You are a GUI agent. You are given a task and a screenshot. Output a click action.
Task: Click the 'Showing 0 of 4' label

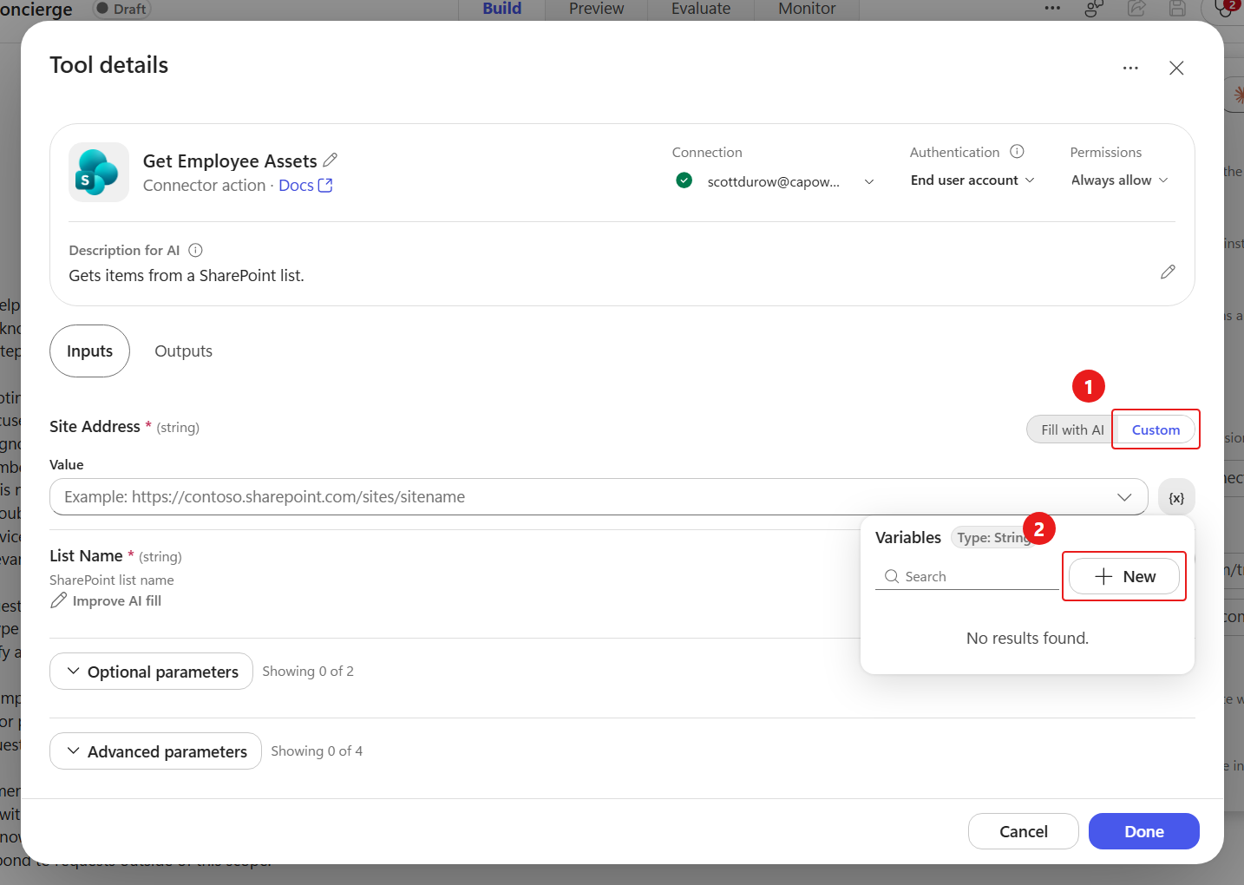[317, 751]
